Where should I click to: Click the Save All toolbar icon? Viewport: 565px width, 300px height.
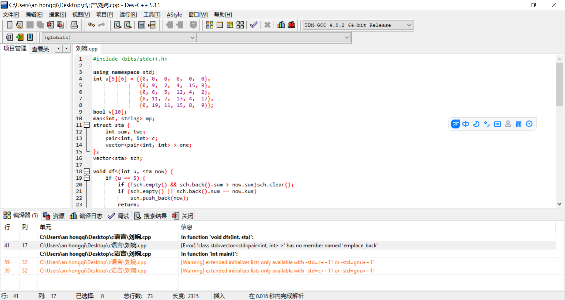(x=40, y=25)
